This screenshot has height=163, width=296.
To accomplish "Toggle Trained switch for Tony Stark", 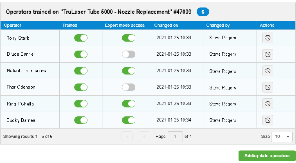I will [81, 38].
